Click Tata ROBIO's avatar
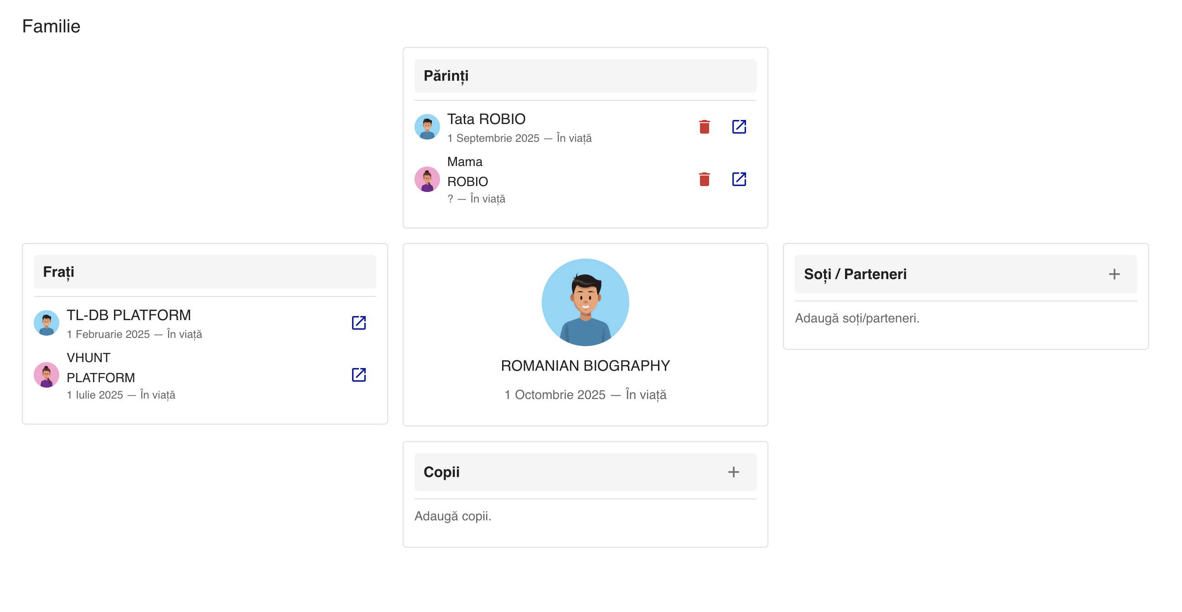The height and width of the screenshot is (612, 1182). (427, 127)
